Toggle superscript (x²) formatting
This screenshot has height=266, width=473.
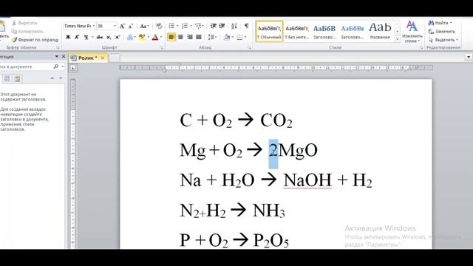[118, 37]
